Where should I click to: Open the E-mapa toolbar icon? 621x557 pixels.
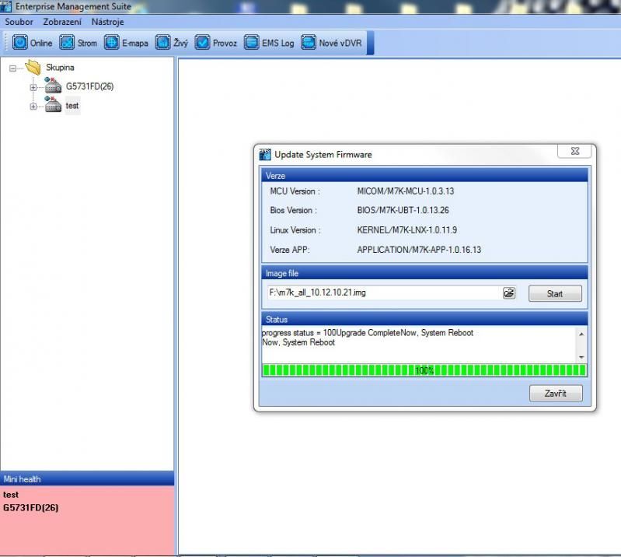tap(112, 43)
